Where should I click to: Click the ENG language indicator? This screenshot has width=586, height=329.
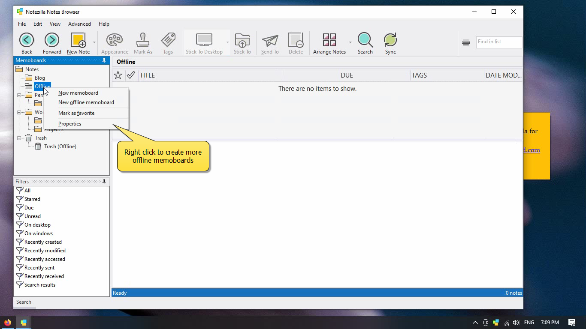click(529, 323)
